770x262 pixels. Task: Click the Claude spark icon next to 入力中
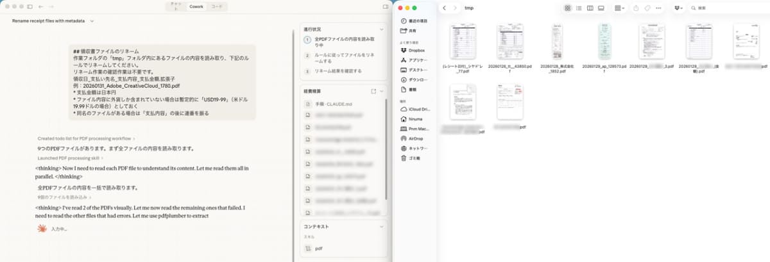(x=42, y=229)
